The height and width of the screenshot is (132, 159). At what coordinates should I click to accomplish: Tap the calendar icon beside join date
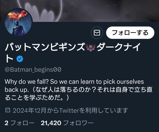point(8,110)
